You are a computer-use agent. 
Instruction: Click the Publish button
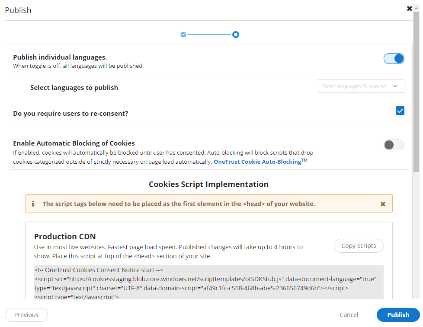coord(398,314)
